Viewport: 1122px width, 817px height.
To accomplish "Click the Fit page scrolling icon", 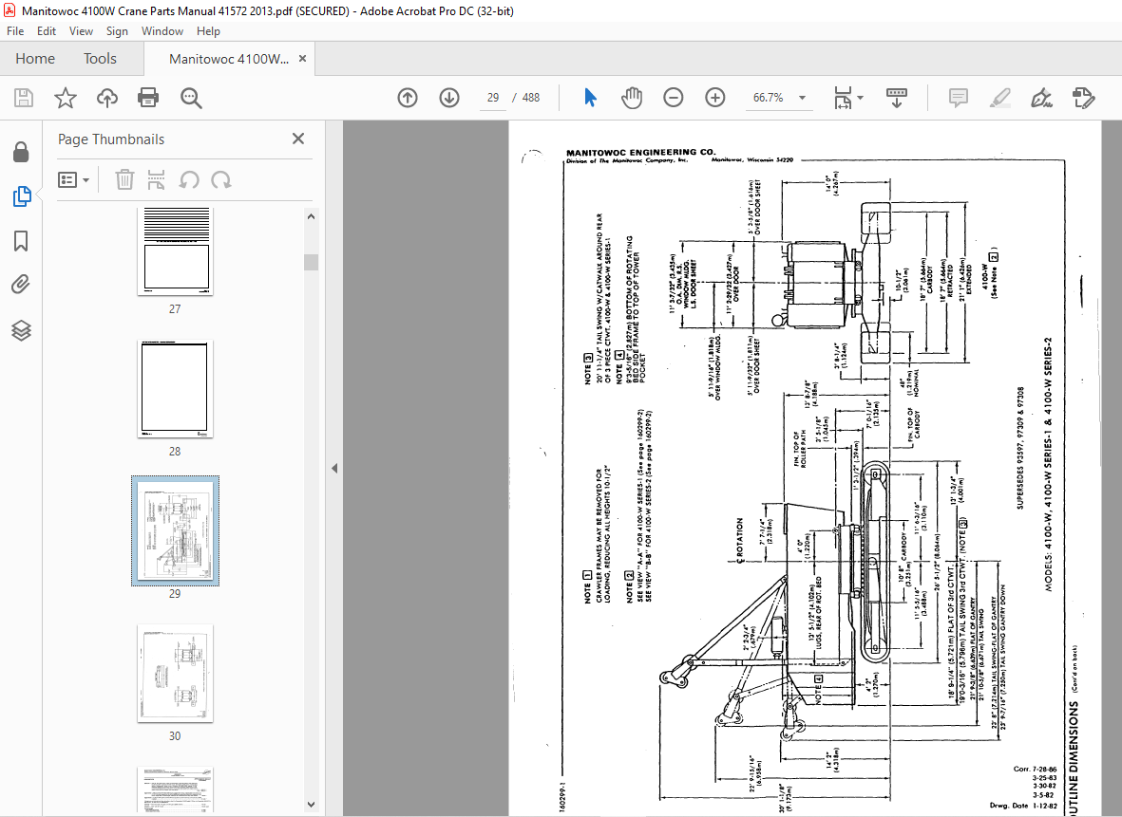I will pyautogui.click(x=844, y=98).
